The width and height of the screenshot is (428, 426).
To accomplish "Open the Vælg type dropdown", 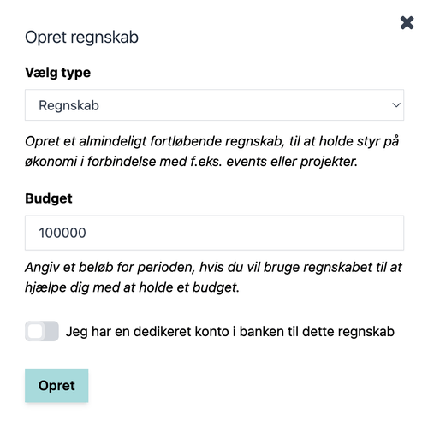I will point(214,105).
